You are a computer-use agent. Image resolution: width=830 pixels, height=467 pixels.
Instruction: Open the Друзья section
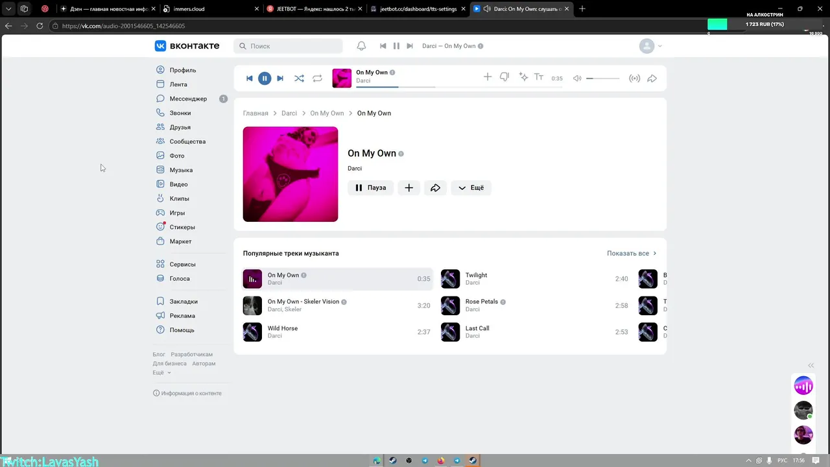pos(180,127)
